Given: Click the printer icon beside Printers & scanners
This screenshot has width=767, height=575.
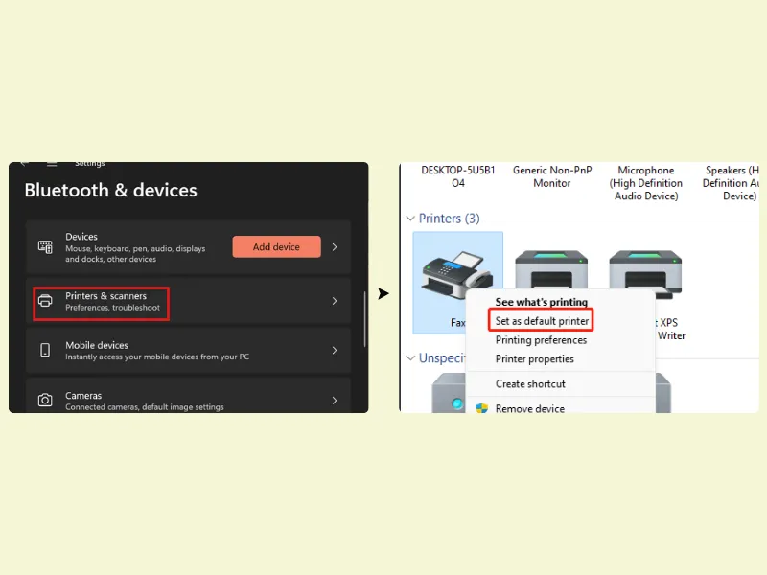Looking at the screenshot, I should click(x=45, y=301).
